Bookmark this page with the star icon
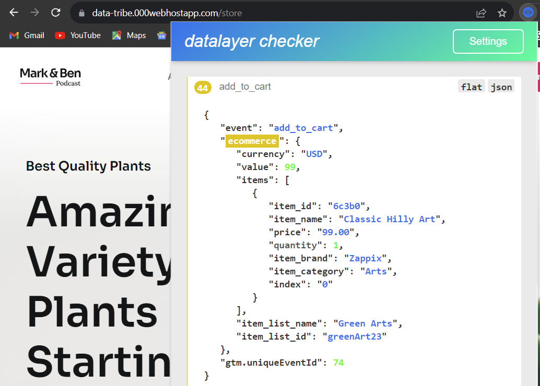This screenshot has width=540, height=386. (x=502, y=13)
